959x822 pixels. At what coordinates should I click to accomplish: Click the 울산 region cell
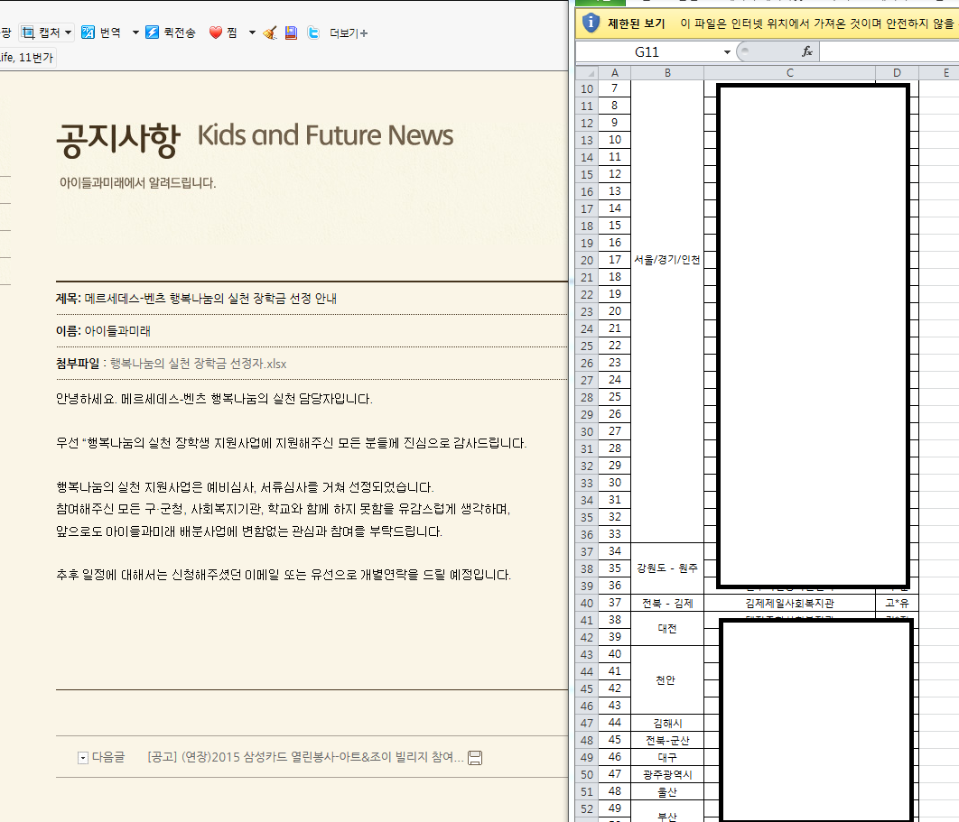pyautogui.click(x=667, y=791)
